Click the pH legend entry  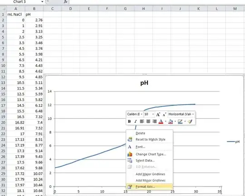tap(233, 142)
